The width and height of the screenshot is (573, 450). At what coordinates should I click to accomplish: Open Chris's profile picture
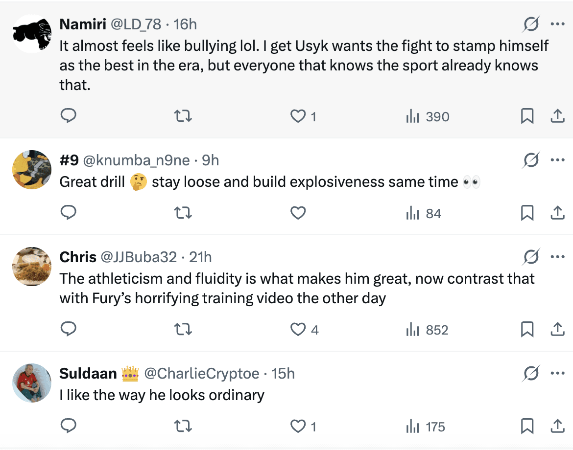31,266
